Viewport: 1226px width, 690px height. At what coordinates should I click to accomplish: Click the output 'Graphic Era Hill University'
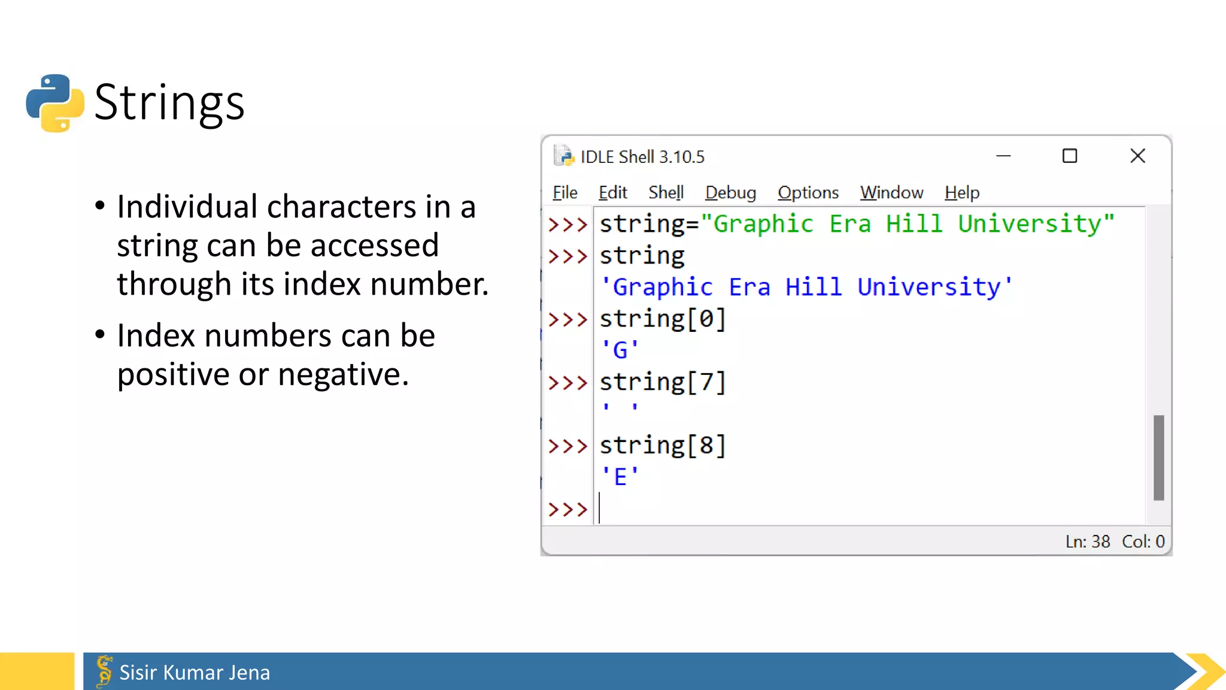(806, 287)
